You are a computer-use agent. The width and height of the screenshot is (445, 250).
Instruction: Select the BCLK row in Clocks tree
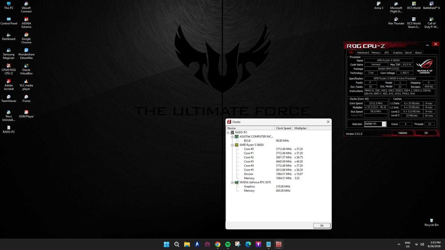[279, 141]
